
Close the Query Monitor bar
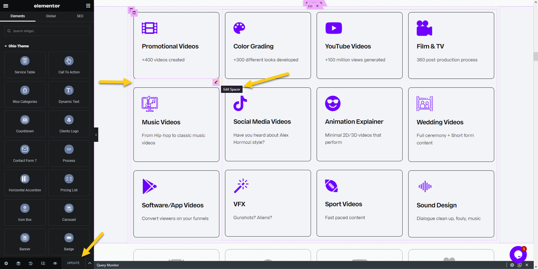click(527, 265)
